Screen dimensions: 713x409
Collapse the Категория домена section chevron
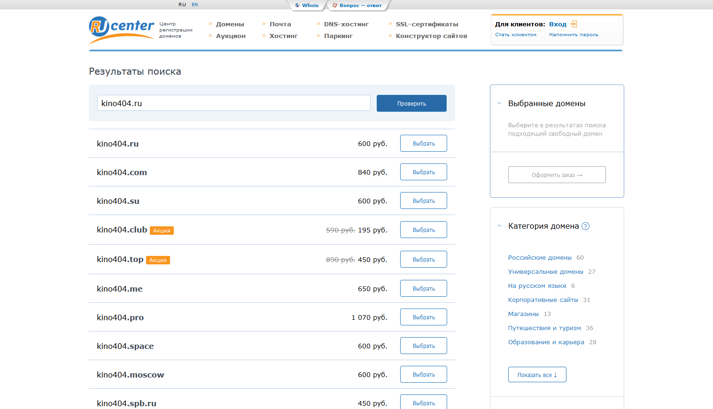(499, 226)
